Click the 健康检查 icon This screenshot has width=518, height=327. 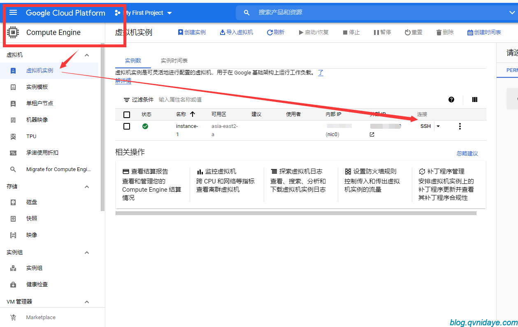coord(13,284)
